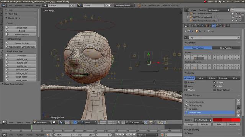Open the File menu
Screen dimensions: 245x137
coord(10,5)
